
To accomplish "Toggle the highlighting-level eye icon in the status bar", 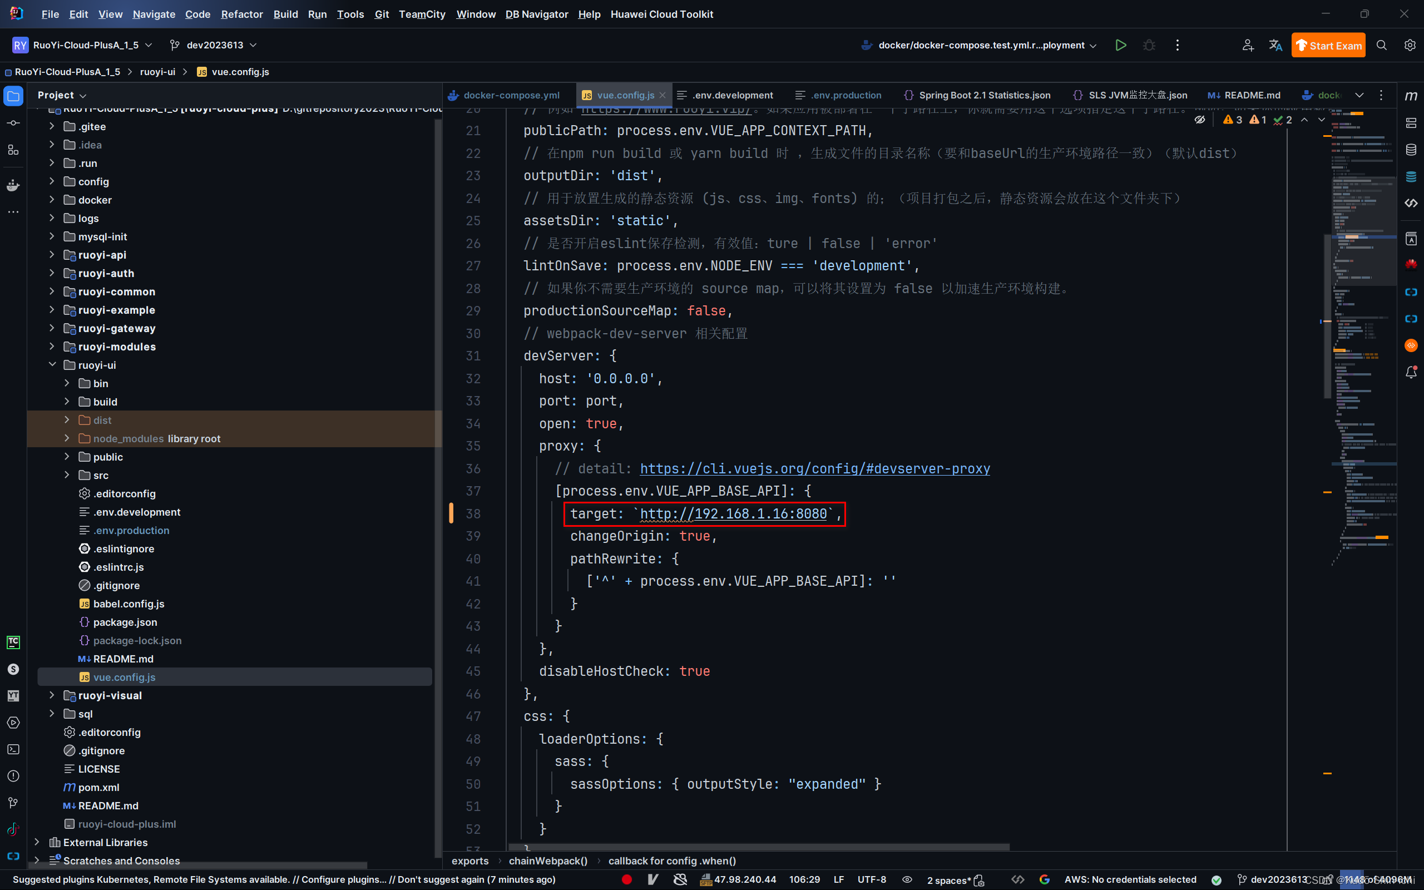I will [x=907, y=879].
